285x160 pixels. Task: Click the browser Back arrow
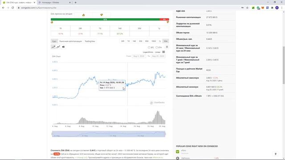pyautogui.click(x=3, y=8)
